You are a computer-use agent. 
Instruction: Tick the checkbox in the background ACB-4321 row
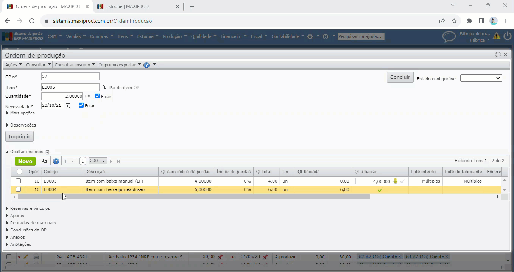pyautogui.click(x=9, y=257)
